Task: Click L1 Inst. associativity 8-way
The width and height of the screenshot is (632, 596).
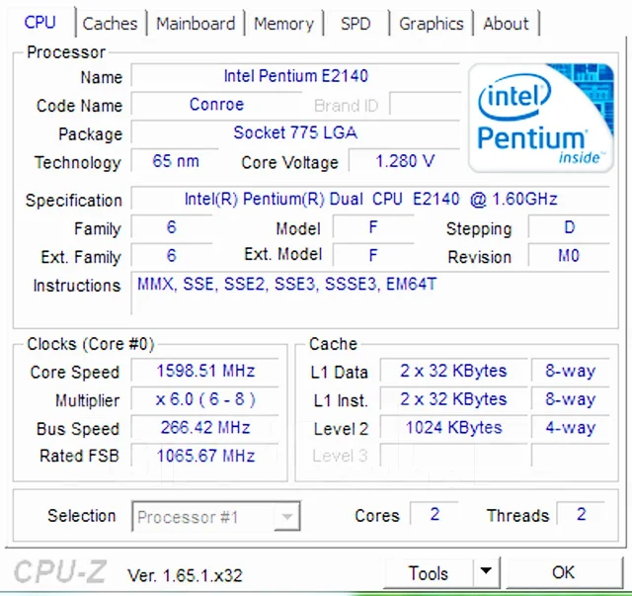Action: 571,399
